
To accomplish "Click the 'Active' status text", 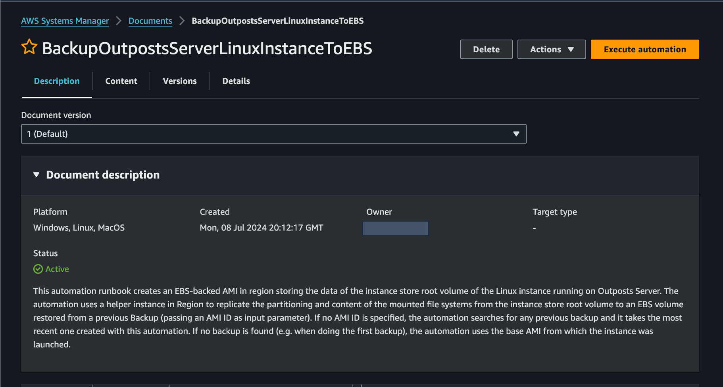I will click(57, 269).
